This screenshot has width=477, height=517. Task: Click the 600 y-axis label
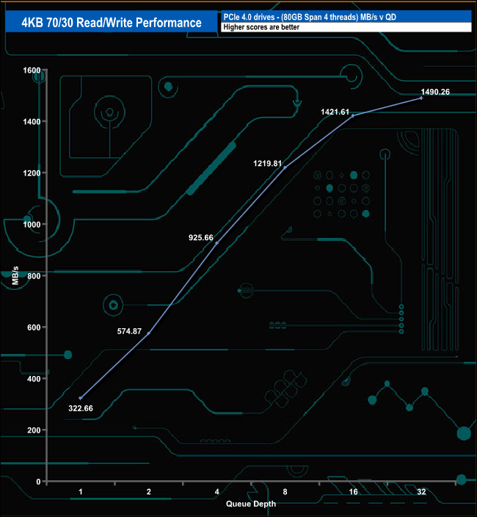coord(34,328)
